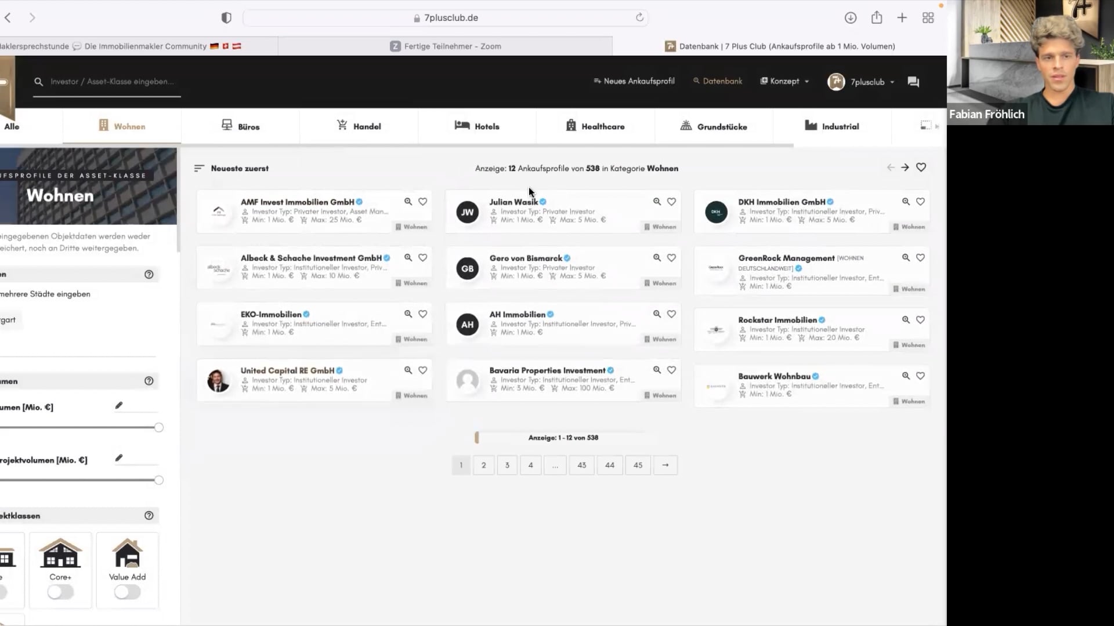
Task: Switch to the Handel category tab
Action: click(359, 126)
